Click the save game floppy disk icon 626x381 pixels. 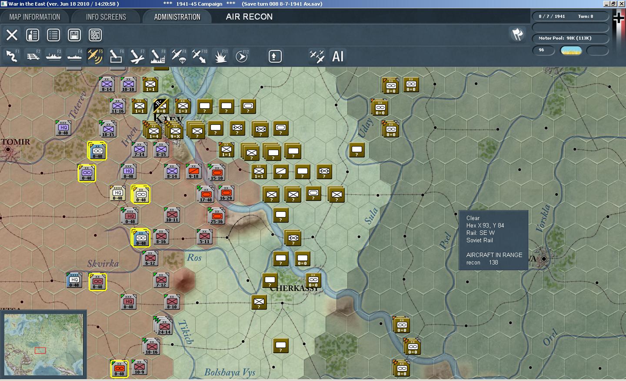pos(74,35)
